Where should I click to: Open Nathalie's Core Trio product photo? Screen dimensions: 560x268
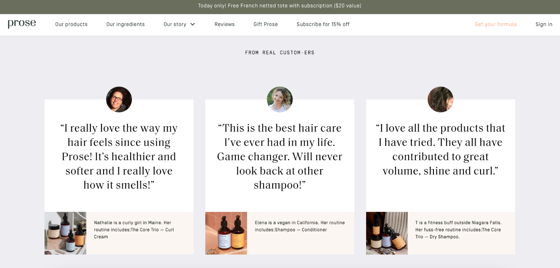pyautogui.click(x=65, y=233)
